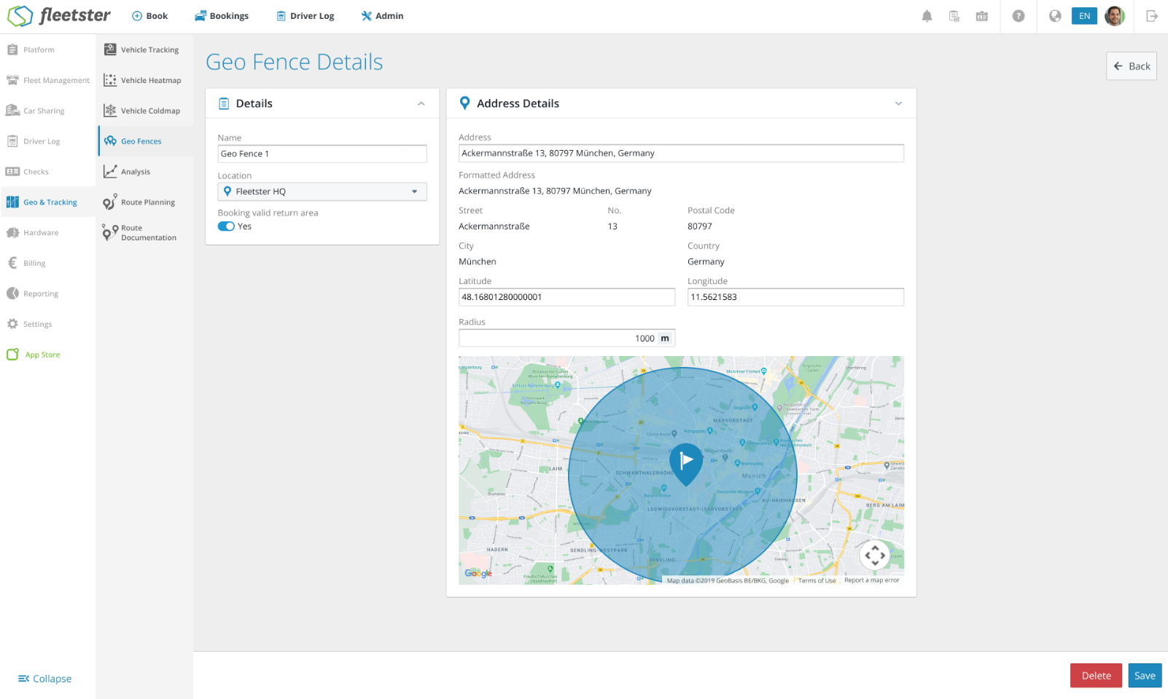
Task: Open Vehicle Coldmap from sidebar
Action: (x=144, y=111)
